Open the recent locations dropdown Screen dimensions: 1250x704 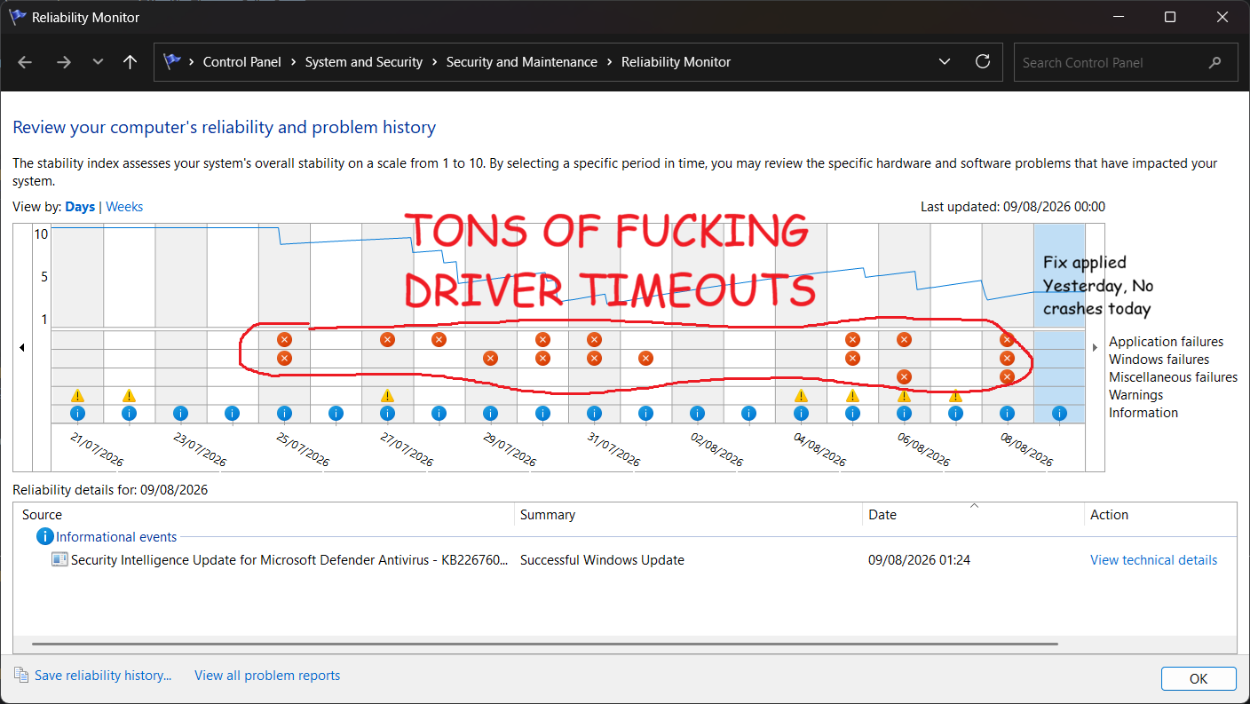point(98,62)
